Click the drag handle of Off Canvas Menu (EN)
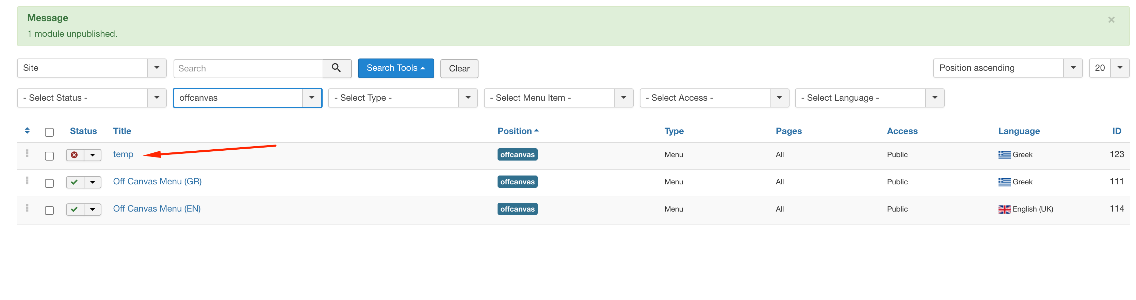 (x=27, y=209)
